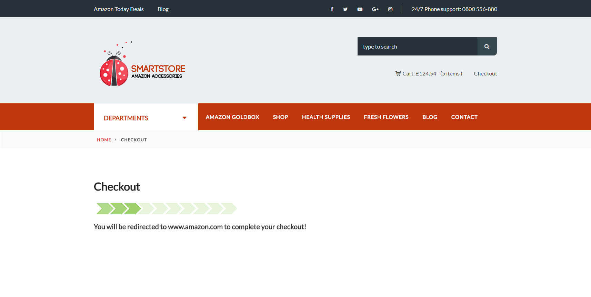Viewport: 591px width, 297px height.
Task: Focus the type to search field
Action: (x=418, y=47)
